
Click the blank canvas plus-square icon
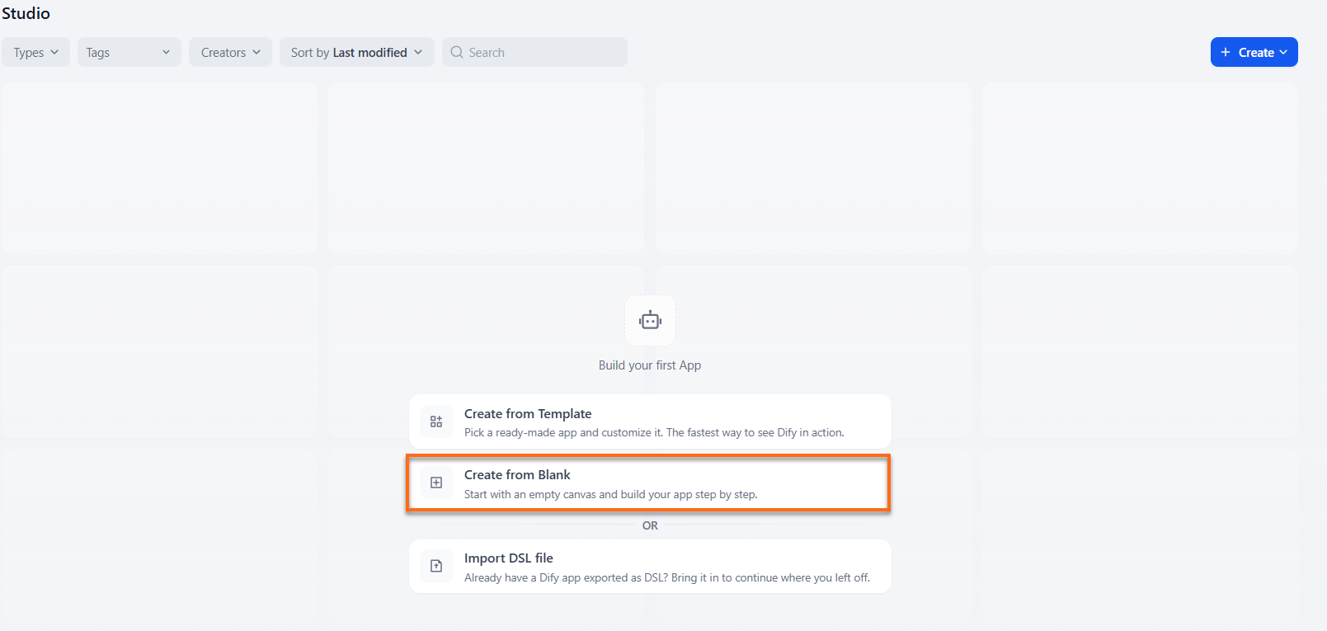[x=436, y=483]
